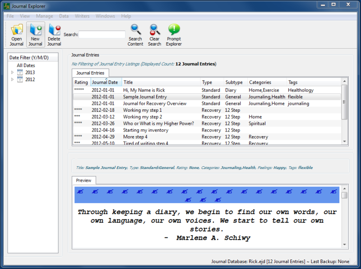Sort entries by the Rating column header

pyautogui.click(x=81, y=82)
